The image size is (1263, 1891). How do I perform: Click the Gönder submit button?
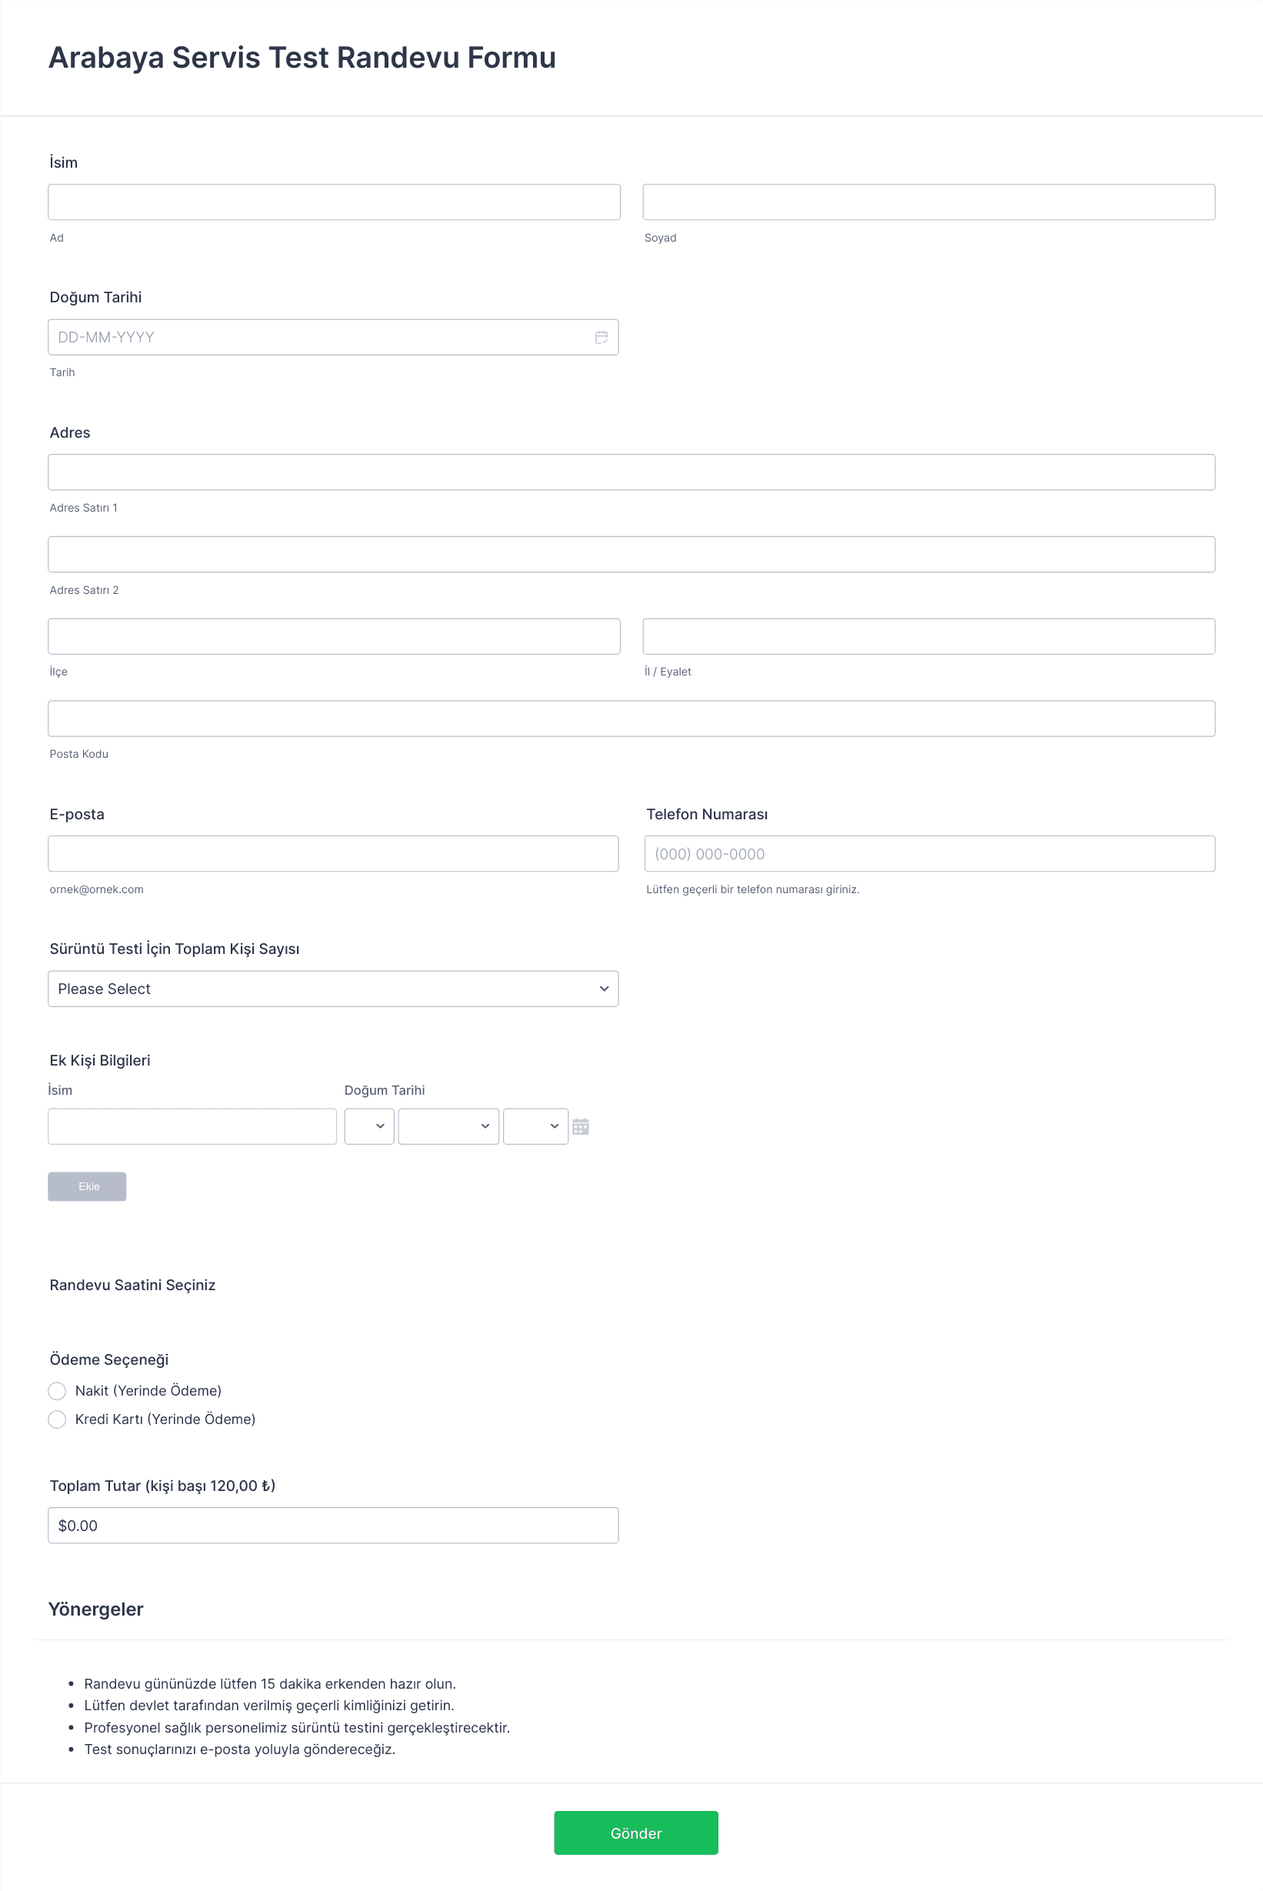pyautogui.click(x=635, y=1833)
